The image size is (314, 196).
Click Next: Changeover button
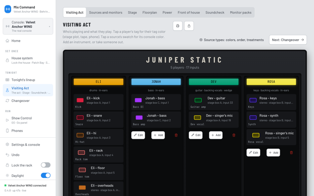pos(288,40)
